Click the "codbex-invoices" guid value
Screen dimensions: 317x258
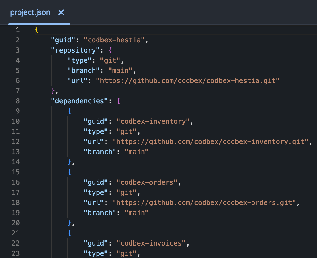coord(151,243)
